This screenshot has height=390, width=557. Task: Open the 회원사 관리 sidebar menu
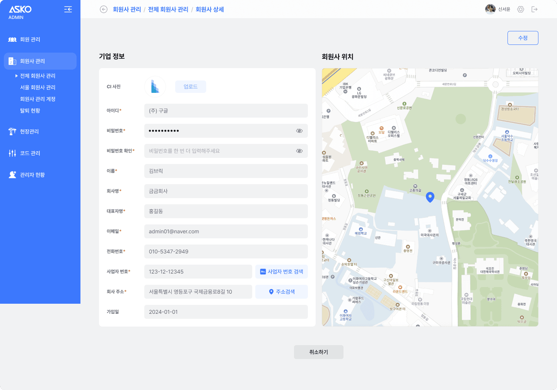(40, 61)
